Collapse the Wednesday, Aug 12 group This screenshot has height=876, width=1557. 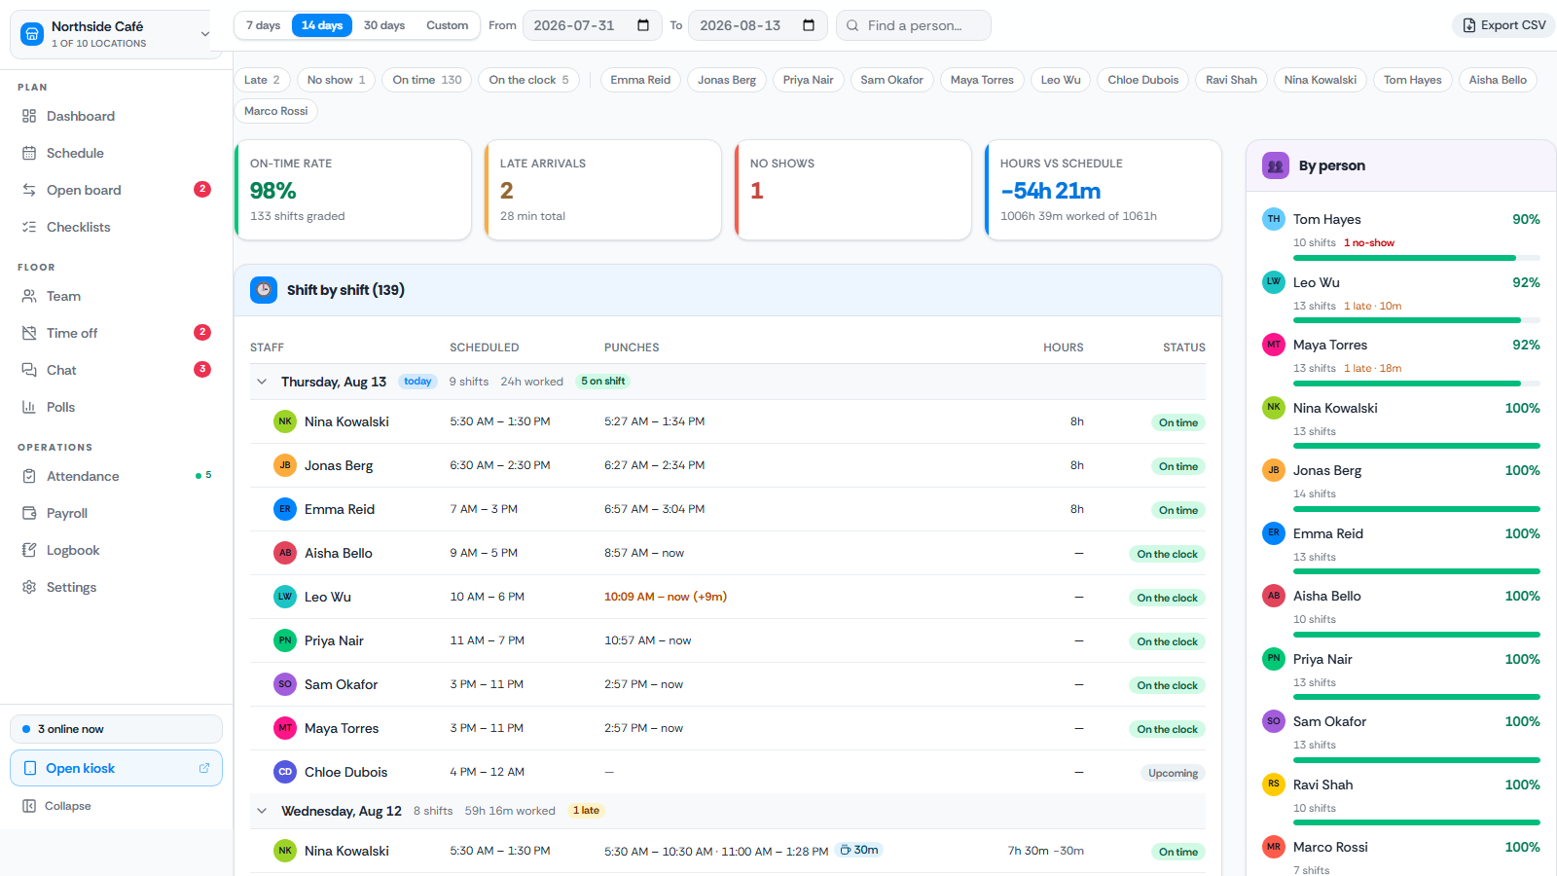tap(262, 811)
